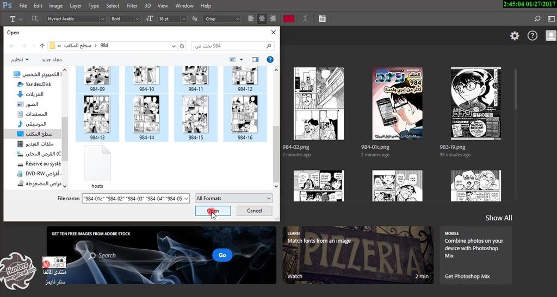This screenshot has height=297, width=557.
Task: Refresh the 984 folder view
Action: pos(182,46)
